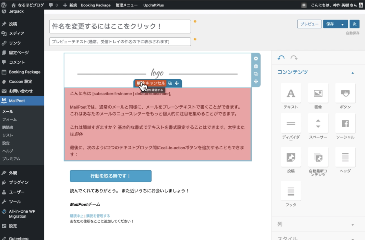Open the user avatar in admin bar
Viewport: 365px width, 240px height.
click(x=361, y=5)
